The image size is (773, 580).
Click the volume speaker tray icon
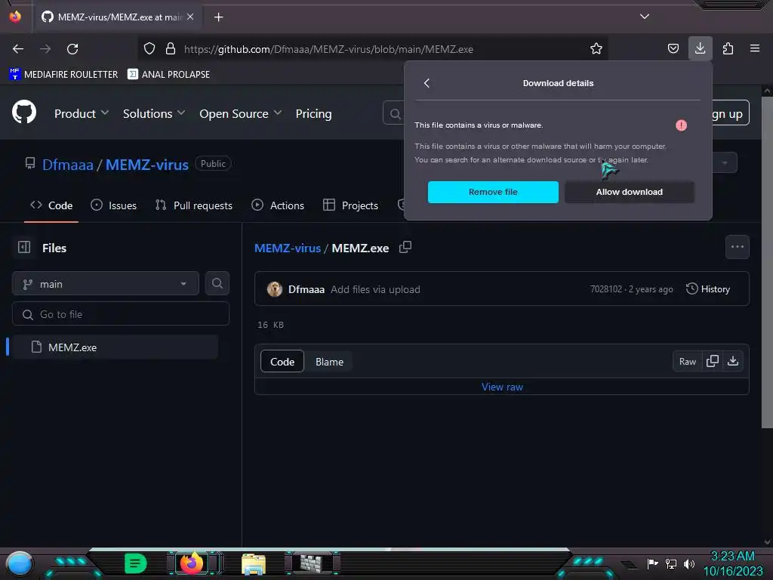pyautogui.click(x=689, y=563)
